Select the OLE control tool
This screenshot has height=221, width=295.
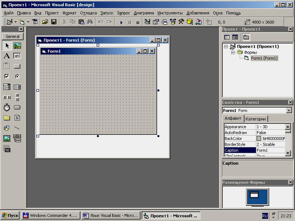(x=7, y=149)
